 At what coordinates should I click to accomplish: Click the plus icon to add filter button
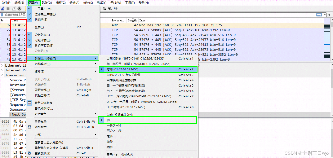pyautogui.click(x=329, y=15)
